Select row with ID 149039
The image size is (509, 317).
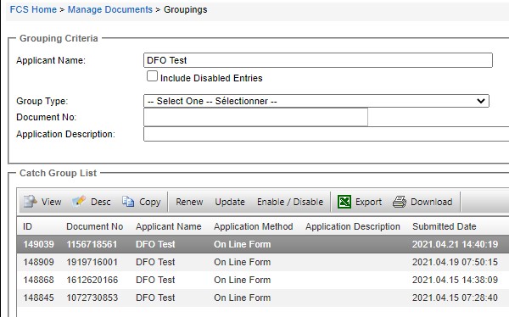click(x=263, y=244)
